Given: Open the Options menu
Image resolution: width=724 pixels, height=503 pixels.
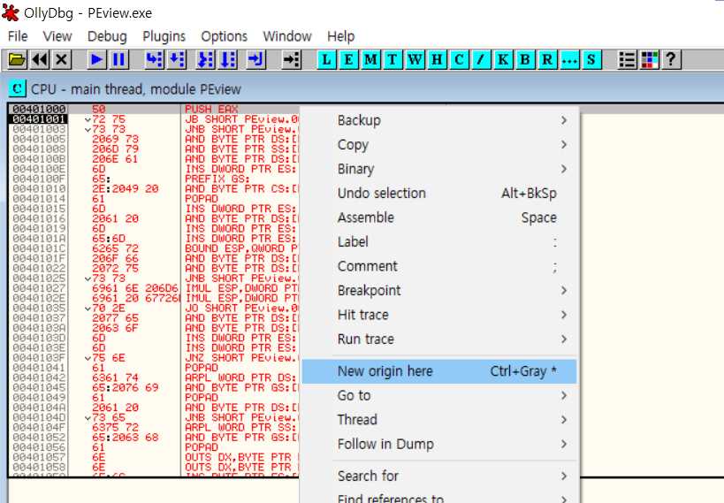Looking at the screenshot, I should coord(224,36).
